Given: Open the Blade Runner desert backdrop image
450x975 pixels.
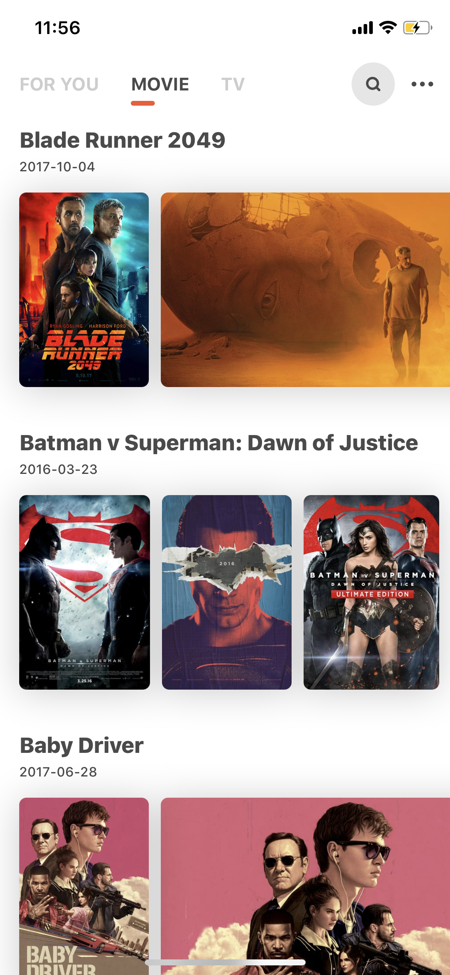Looking at the screenshot, I should coord(305,290).
